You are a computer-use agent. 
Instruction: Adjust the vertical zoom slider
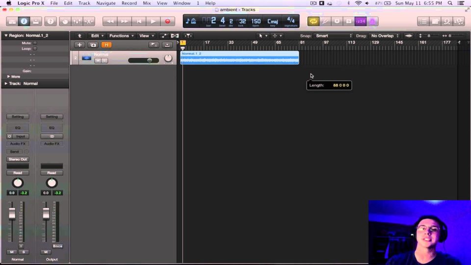pos(429,36)
